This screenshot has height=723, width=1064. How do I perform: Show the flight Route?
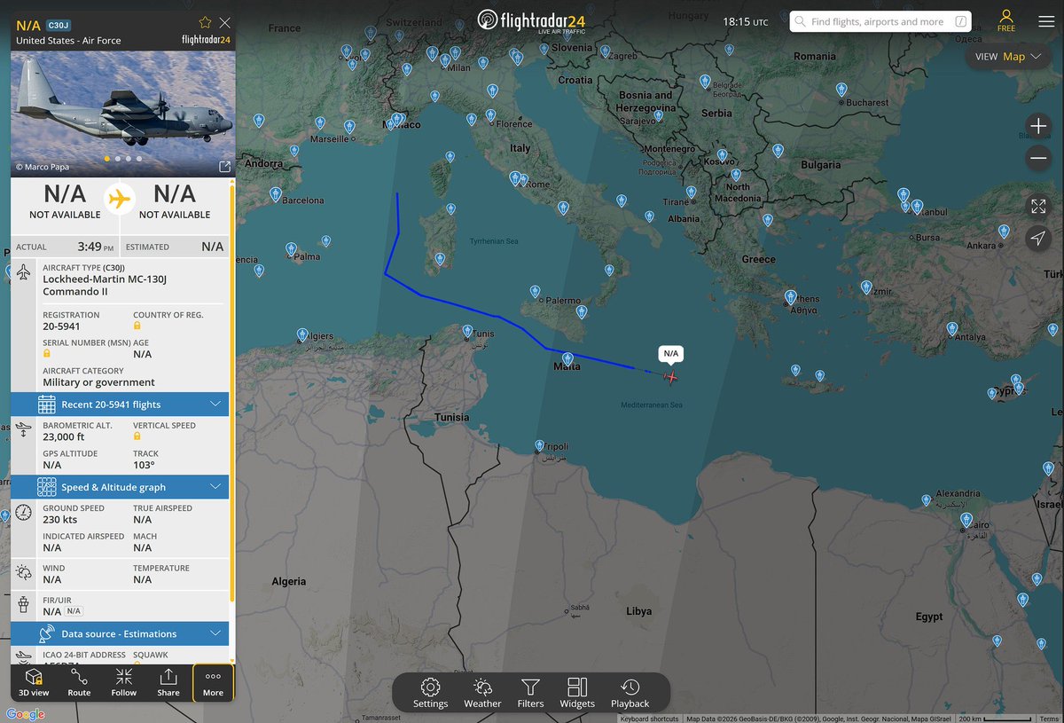coord(79,682)
